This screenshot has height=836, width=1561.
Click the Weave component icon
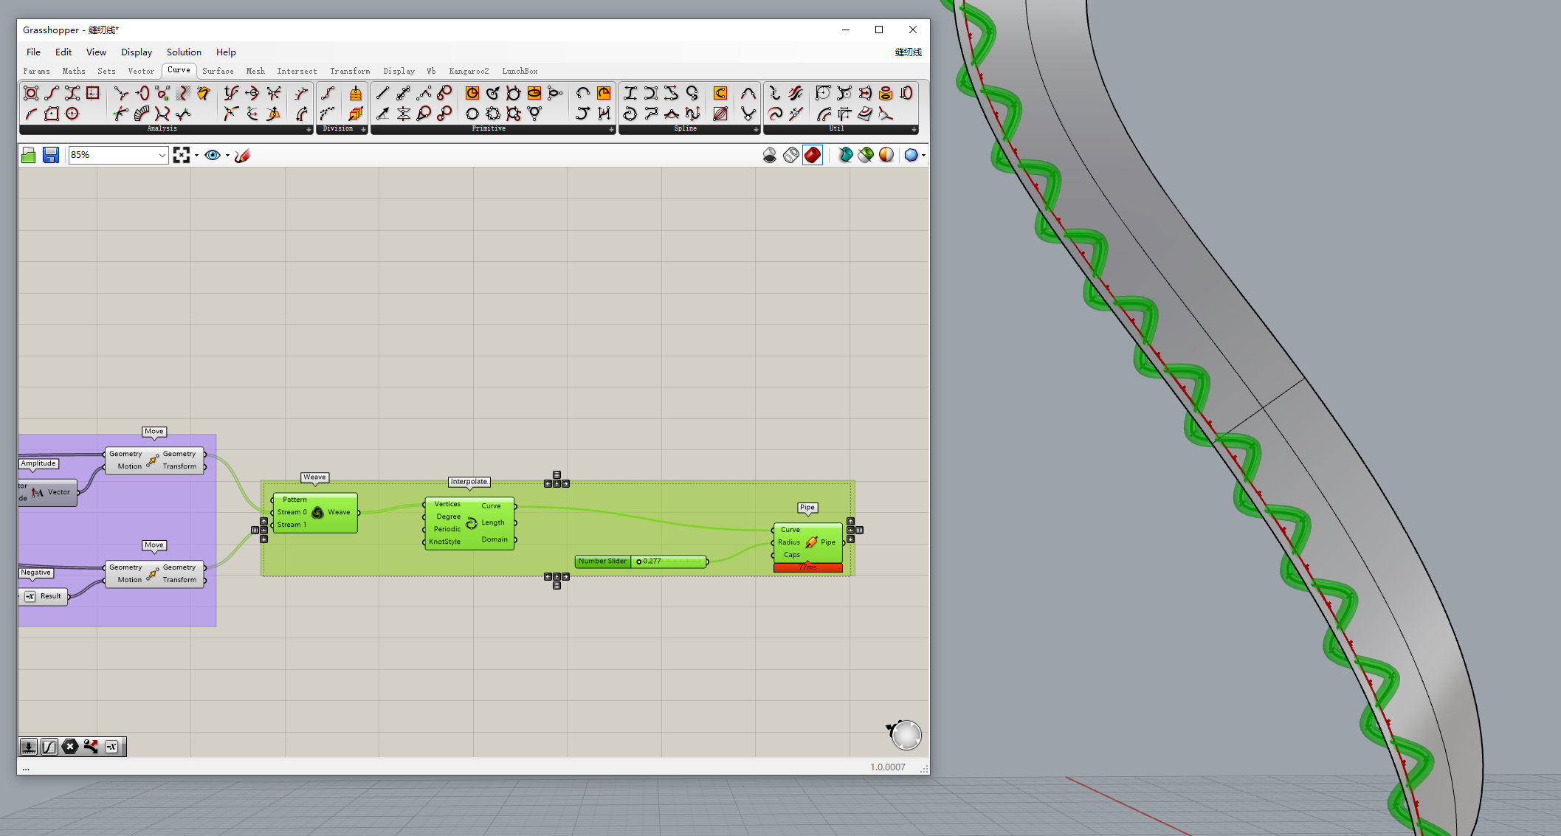coord(317,512)
